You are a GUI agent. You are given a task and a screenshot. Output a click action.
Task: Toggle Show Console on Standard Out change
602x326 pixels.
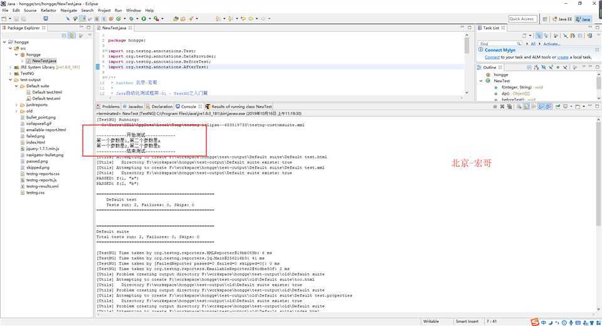tap(541, 107)
